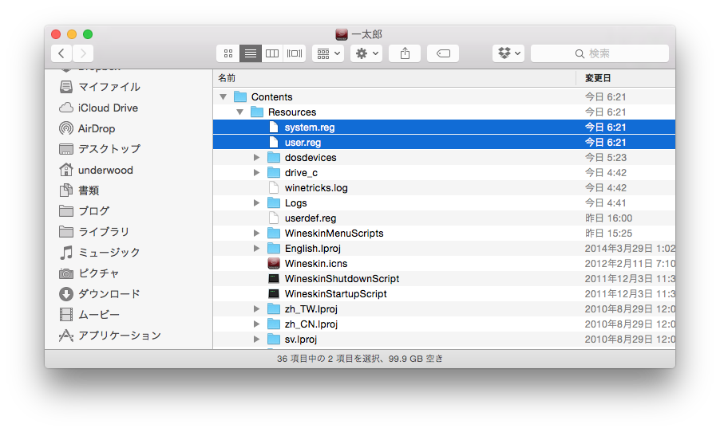The image size is (720, 432).
Task: Click the Share toolbar button
Action: tap(405, 53)
